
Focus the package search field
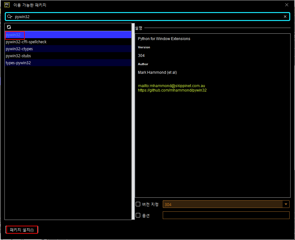click(147, 17)
